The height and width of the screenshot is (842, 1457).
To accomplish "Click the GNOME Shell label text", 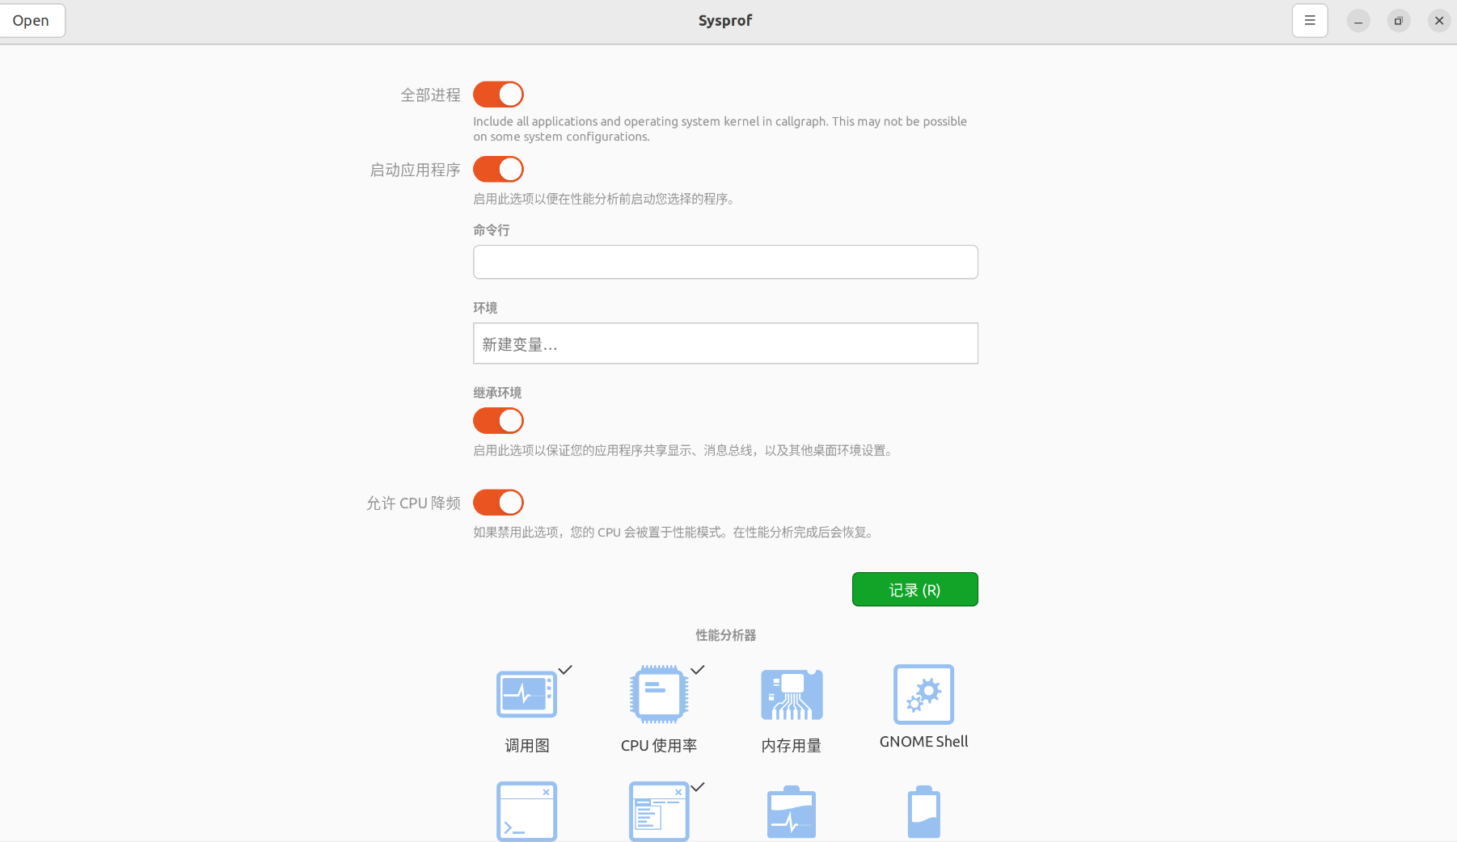I will 923,742.
